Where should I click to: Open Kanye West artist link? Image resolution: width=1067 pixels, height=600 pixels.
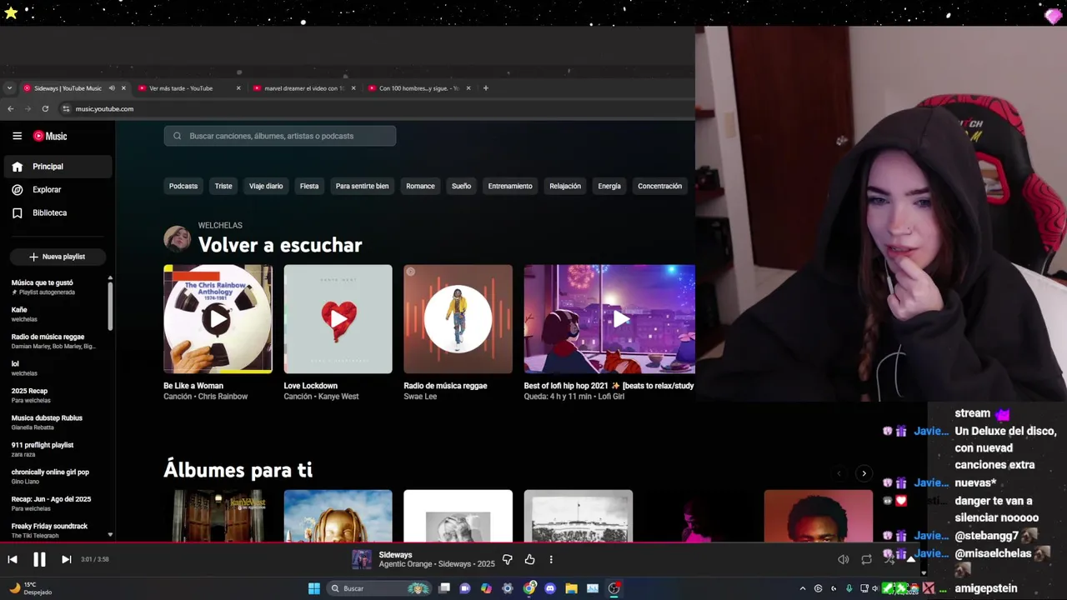[339, 397]
